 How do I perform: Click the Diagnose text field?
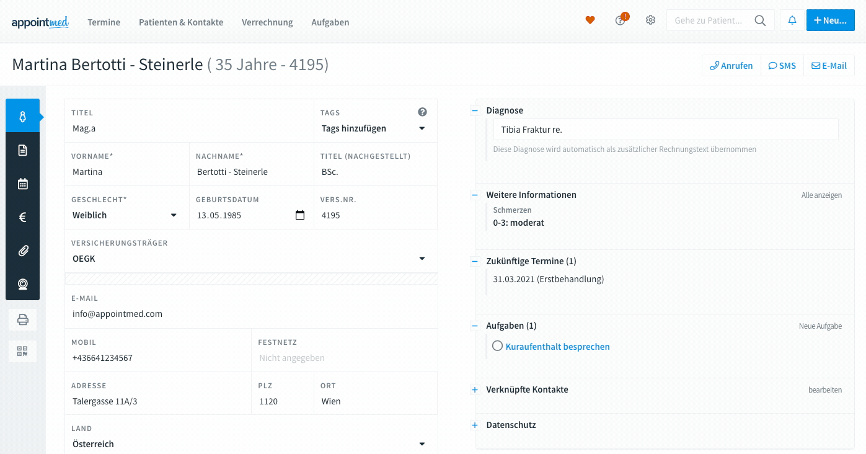665,130
